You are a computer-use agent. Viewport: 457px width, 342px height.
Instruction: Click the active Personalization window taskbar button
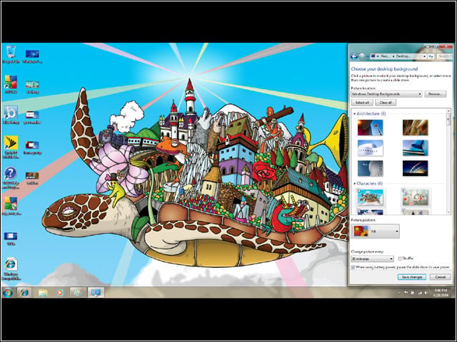96,292
